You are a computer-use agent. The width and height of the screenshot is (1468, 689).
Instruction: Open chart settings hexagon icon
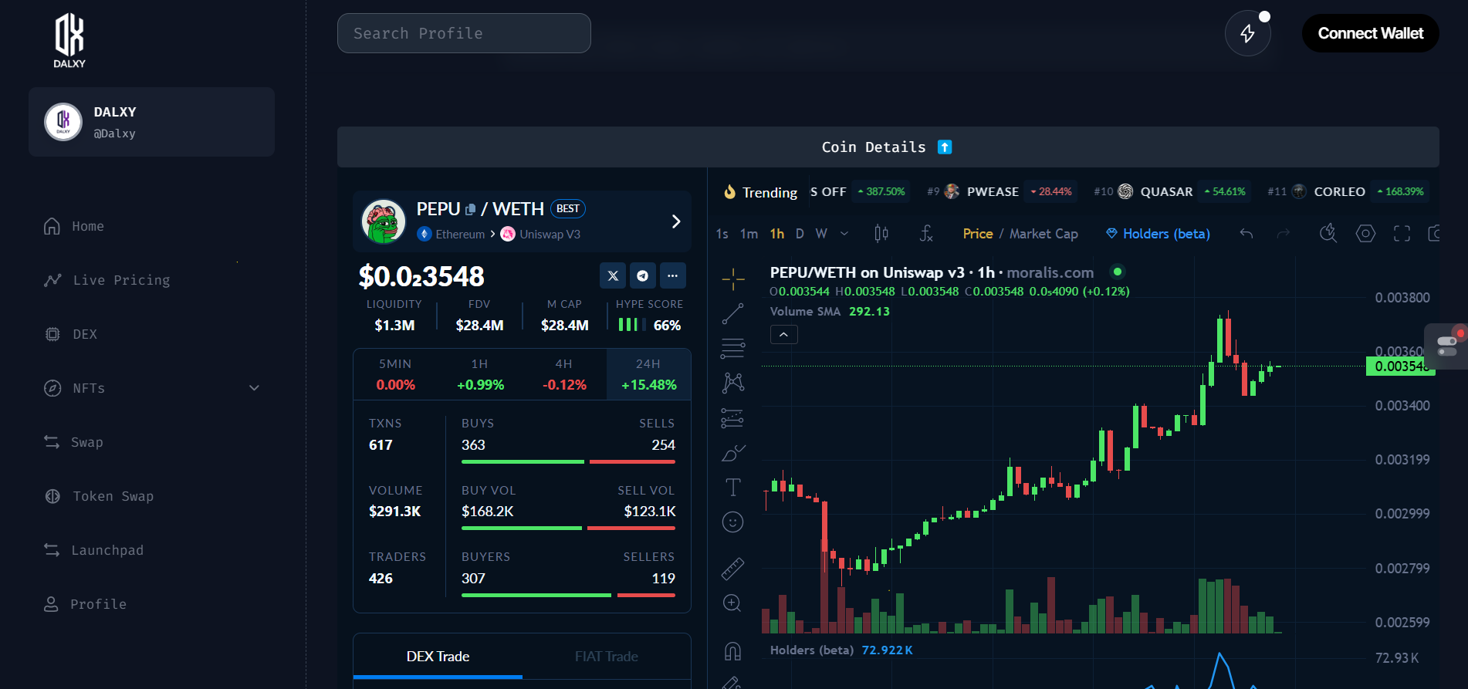point(1365,233)
